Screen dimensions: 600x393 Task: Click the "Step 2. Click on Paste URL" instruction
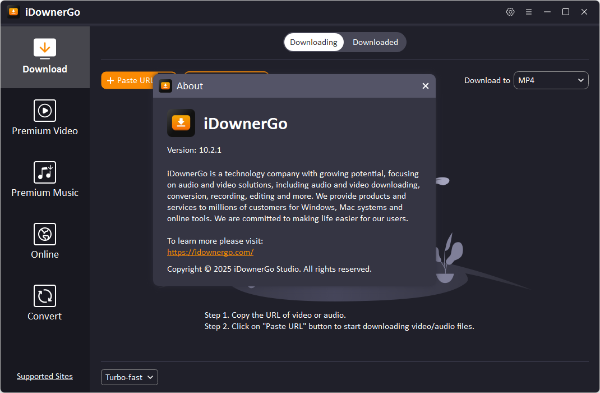339,326
